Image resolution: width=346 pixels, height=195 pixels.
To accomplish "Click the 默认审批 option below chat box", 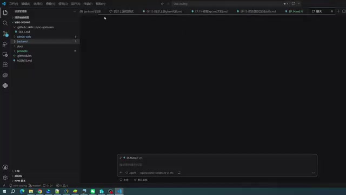I will click(x=141, y=180).
